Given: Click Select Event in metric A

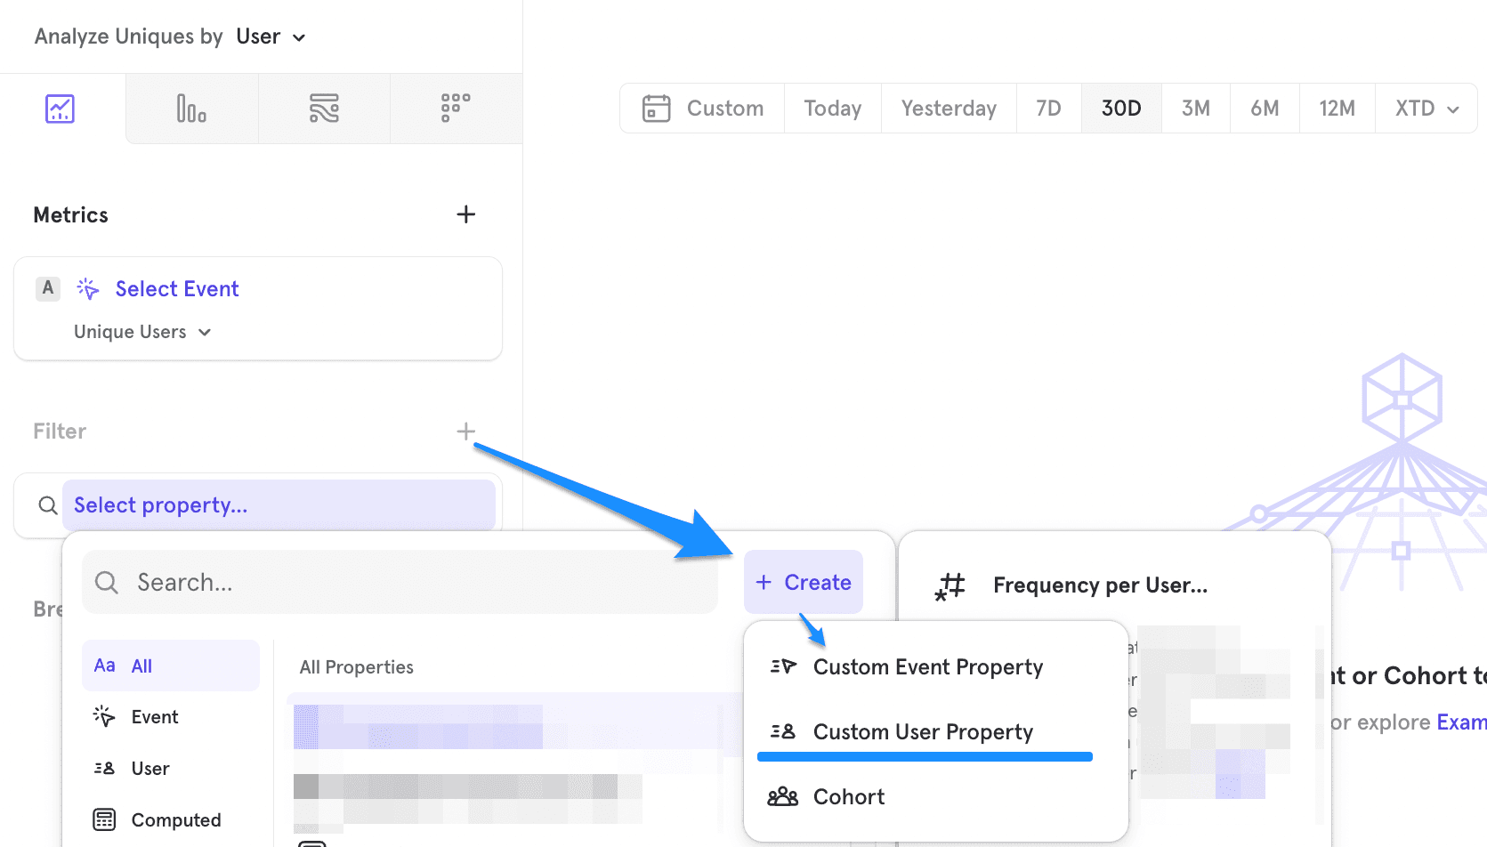Looking at the screenshot, I should pyautogui.click(x=177, y=289).
